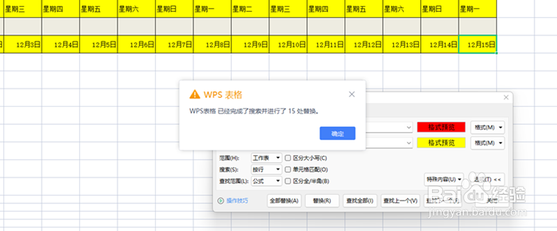Select the 12月3日 cell

point(22,44)
